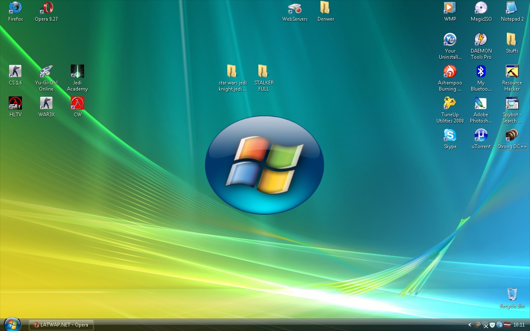Select the HLTV desktop icon
The height and width of the screenshot is (331, 530).
click(15, 107)
